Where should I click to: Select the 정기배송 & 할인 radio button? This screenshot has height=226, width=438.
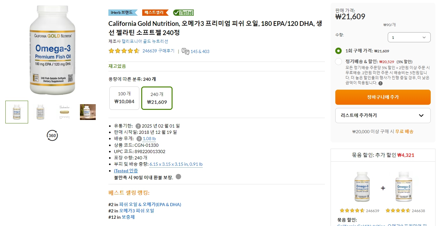point(338,61)
